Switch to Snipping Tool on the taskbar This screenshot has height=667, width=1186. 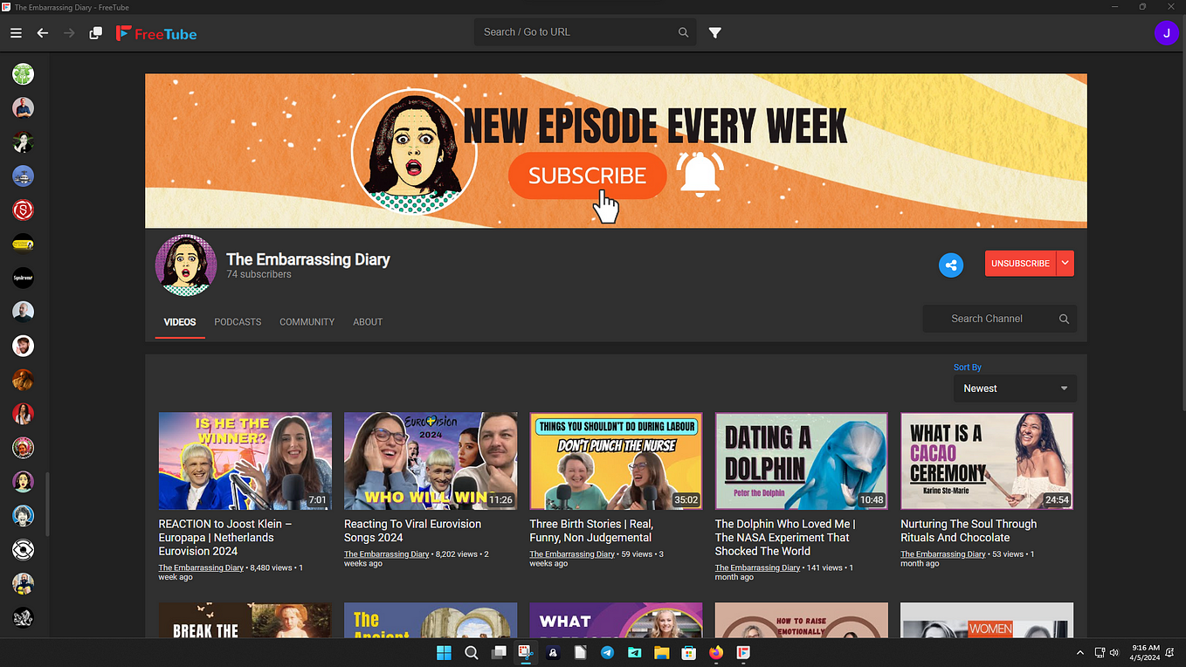(x=525, y=652)
